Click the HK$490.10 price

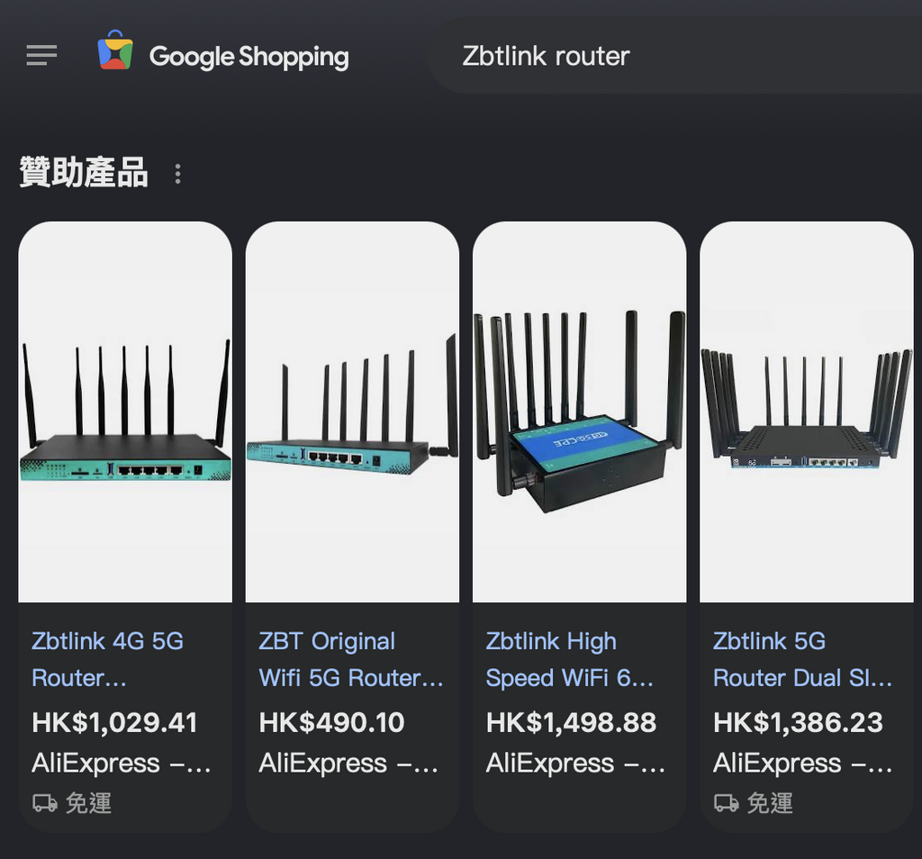click(331, 723)
